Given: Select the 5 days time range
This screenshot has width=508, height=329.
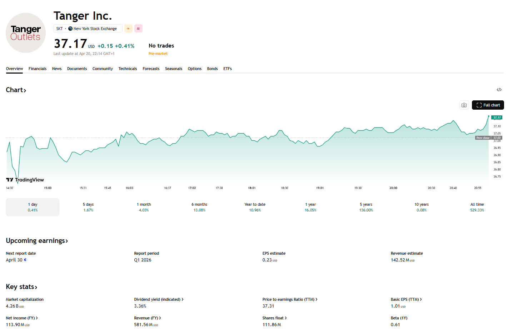Looking at the screenshot, I should [x=88, y=207].
